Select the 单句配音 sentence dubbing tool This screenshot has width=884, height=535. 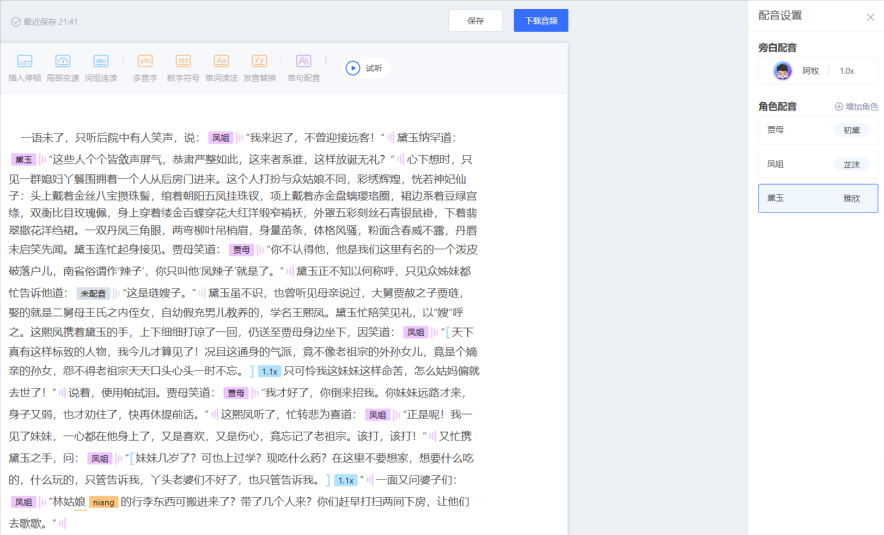303,68
